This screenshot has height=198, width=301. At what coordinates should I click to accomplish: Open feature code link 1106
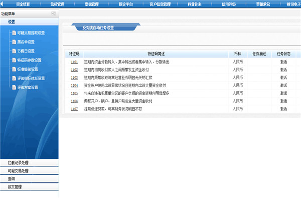[x=74, y=101]
